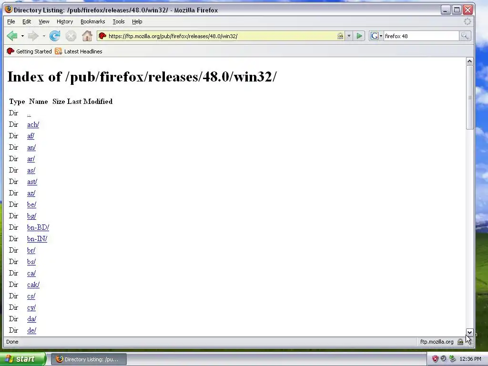Open the af/ directory link
The width and height of the screenshot is (488, 366).
(30, 136)
